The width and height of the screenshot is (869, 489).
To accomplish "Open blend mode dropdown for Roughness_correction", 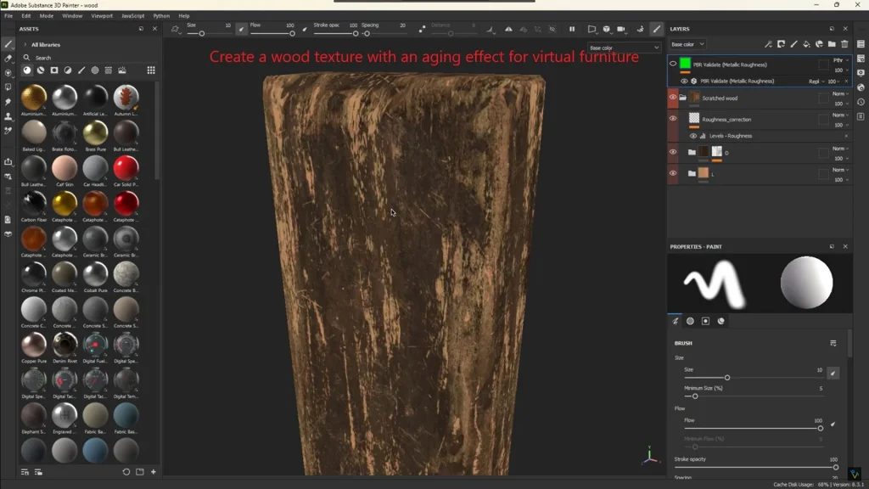I will (x=841, y=115).
